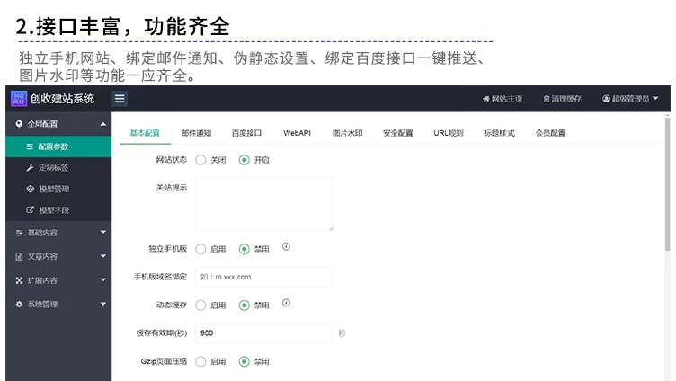Click the document icon beside 文章内容
Viewport: 676px width, 381px height.
tap(19, 256)
